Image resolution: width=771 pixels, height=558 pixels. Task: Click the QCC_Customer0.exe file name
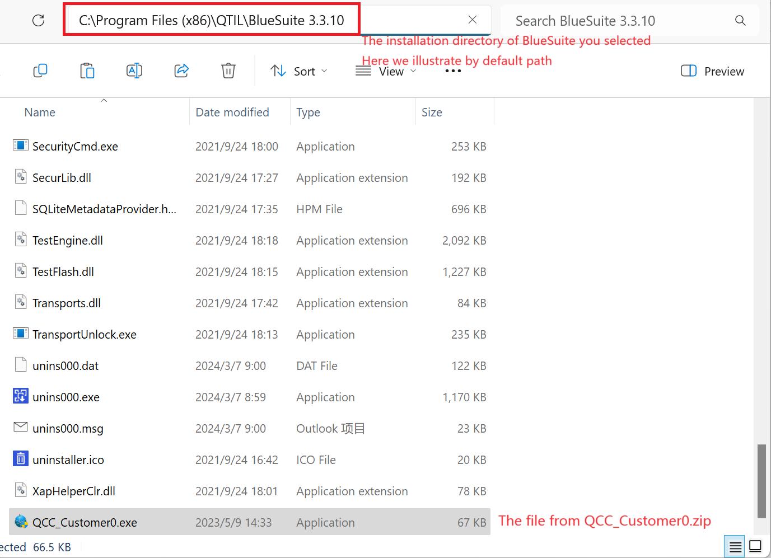[x=85, y=523]
